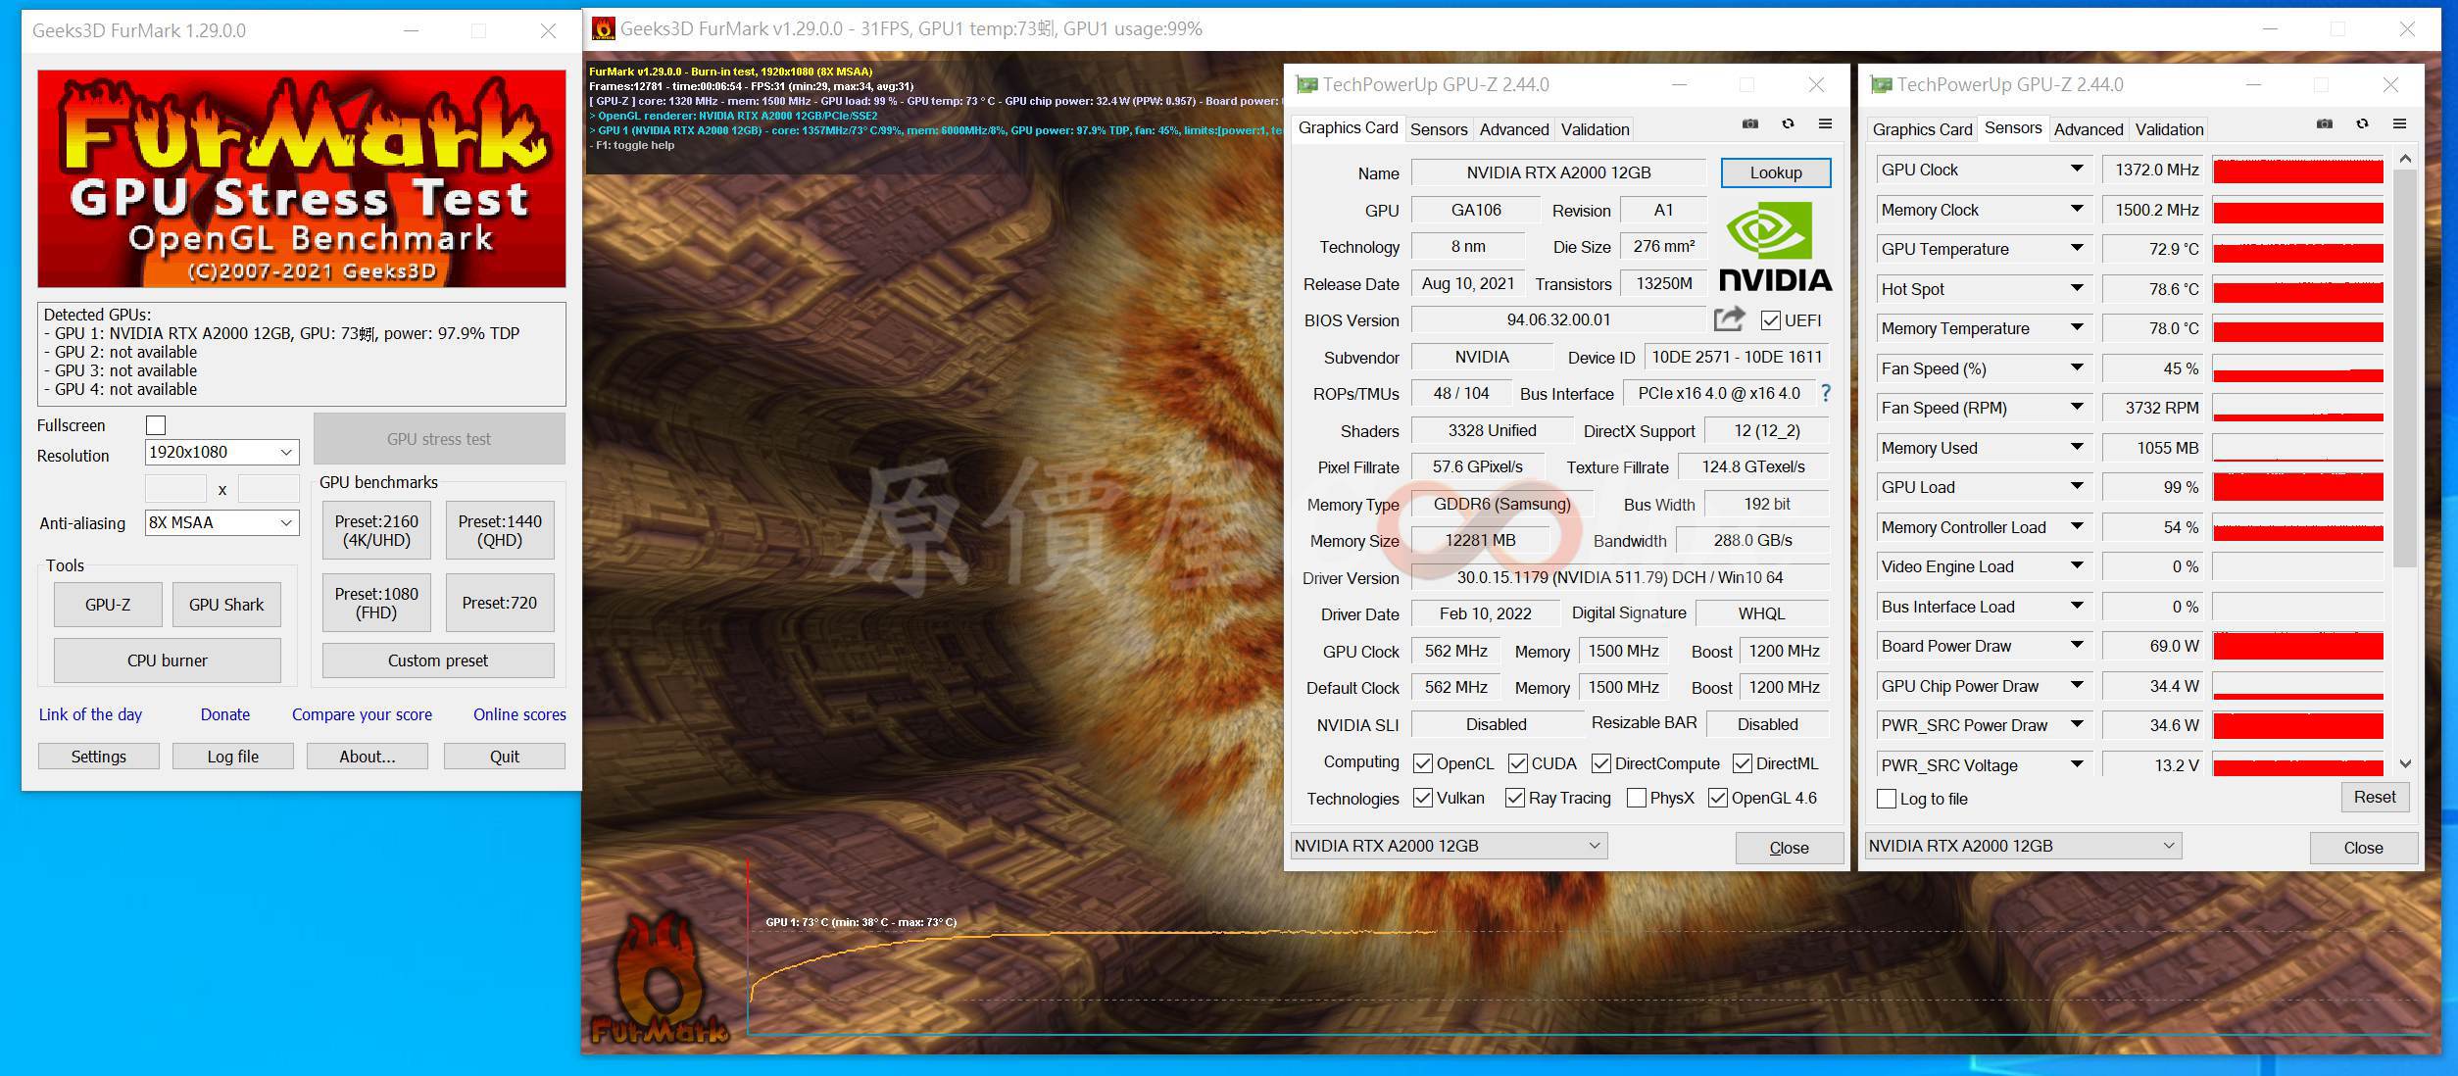Image resolution: width=2458 pixels, height=1076 pixels.
Task: Toggle the PhysX checkbox
Action: coord(1636,798)
